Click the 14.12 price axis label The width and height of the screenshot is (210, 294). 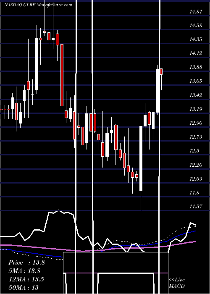pyautogui.click(x=196, y=53)
